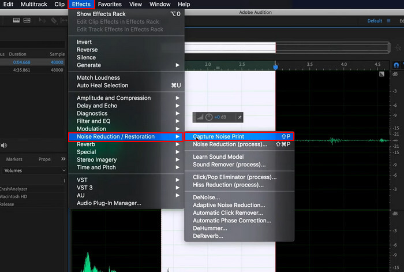404x272 pixels.
Task: Toggle the blue snapping magnet icon
Action: pos(396,65)
